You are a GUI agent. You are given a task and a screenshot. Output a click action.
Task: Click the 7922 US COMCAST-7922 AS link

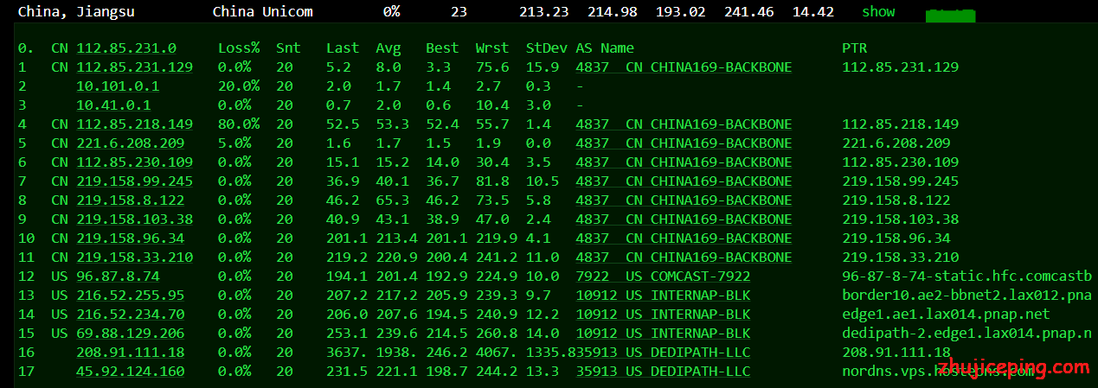[663, 277]
